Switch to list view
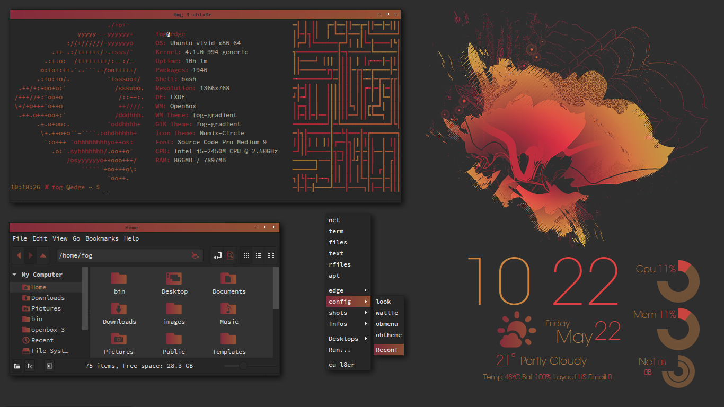 (259, 255)
